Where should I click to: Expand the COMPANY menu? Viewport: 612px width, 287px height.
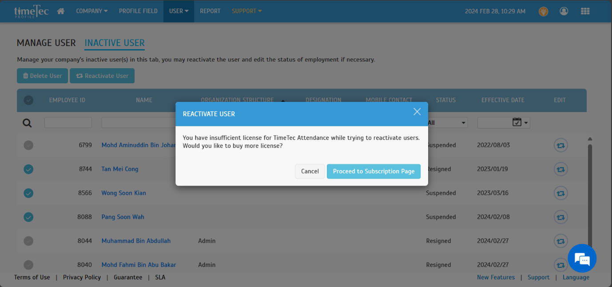pyautogui.click(x=92, y=11)
